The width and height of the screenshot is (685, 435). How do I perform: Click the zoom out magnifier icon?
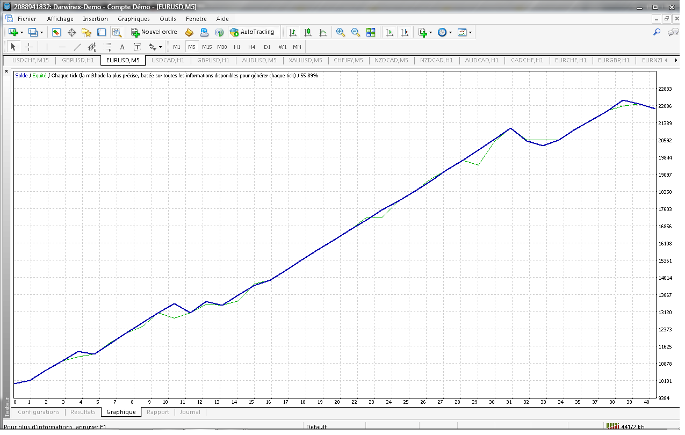(355, 32)
